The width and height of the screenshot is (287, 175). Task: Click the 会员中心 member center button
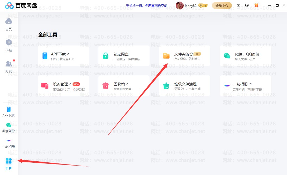(x=222, y=6)
